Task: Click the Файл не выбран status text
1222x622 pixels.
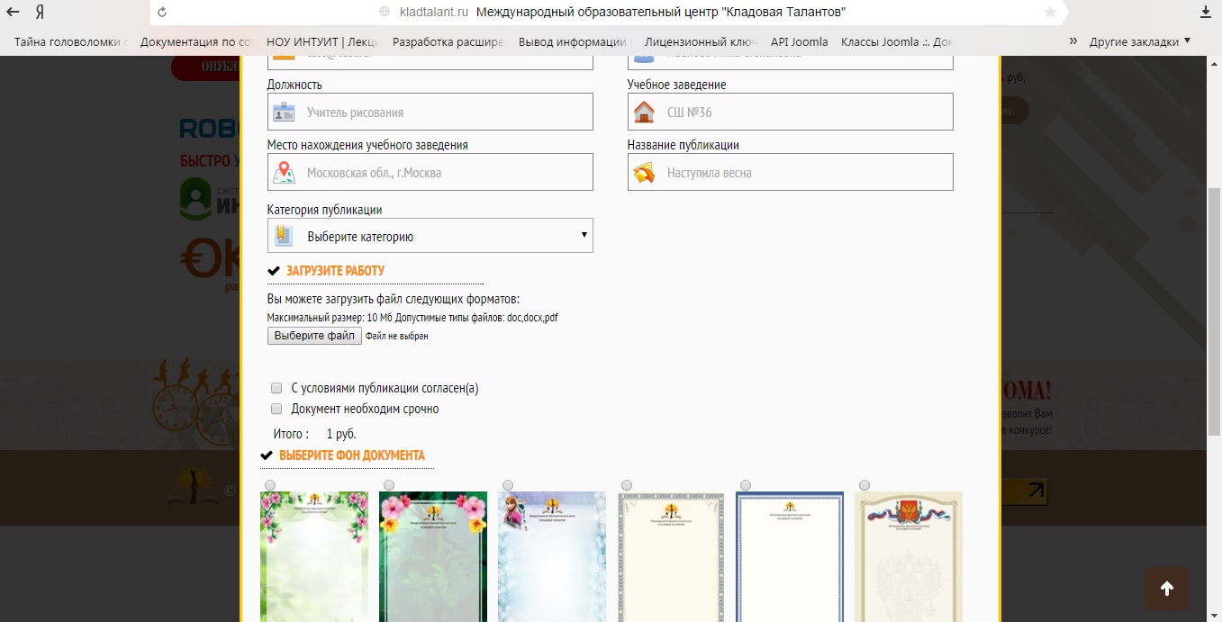Action: point(397,336)
